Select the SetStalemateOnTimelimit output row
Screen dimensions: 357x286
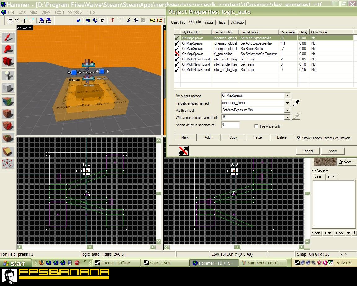click(x=264, y=54)
